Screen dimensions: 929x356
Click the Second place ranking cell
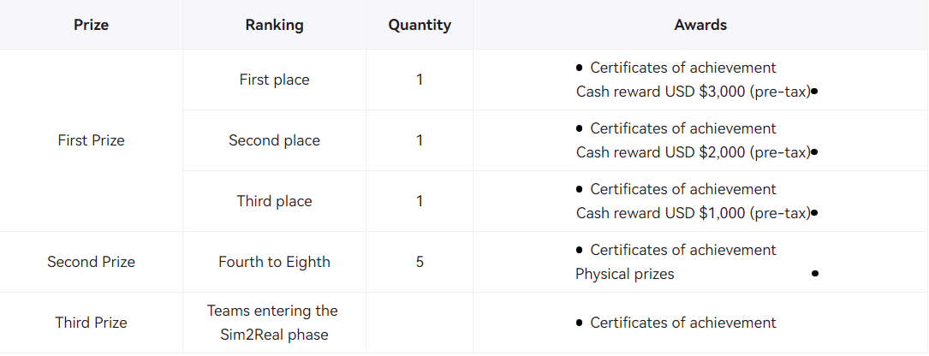tap(274, 140)
